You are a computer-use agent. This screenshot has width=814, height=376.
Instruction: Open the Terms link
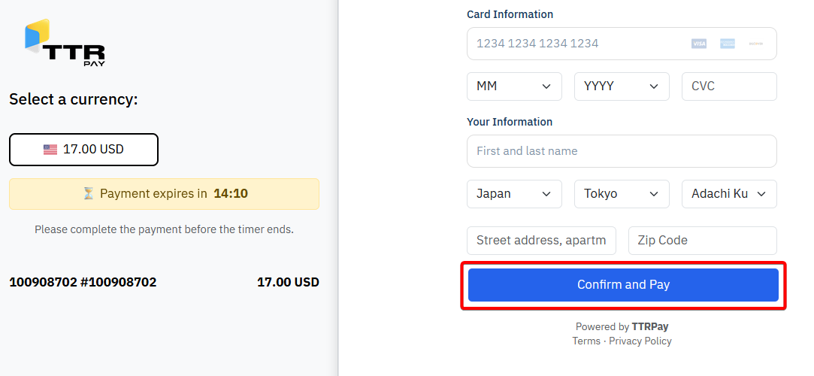[586, 341]
